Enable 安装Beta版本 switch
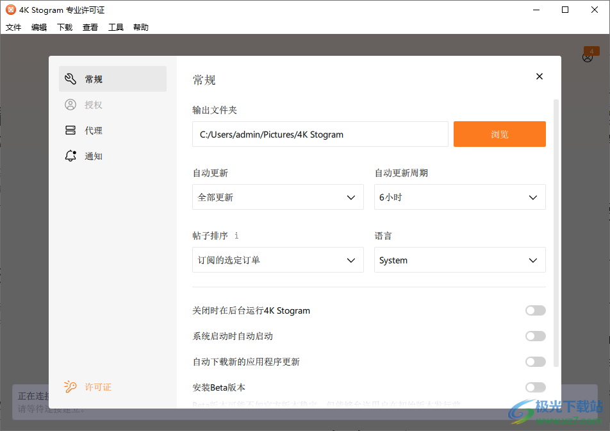This screenshot has height=431, width=610. click(x=535, y=387)
